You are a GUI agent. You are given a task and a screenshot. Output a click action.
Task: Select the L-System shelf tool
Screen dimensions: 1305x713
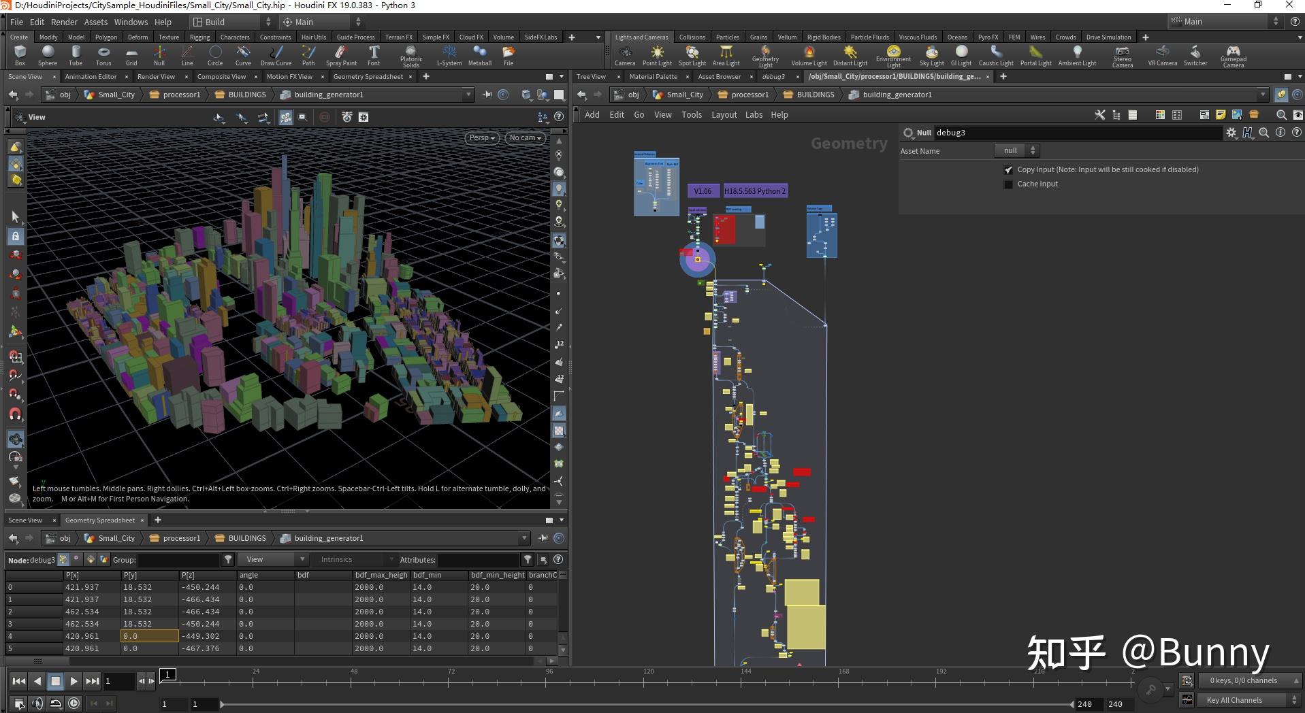[x=449, y=54]
